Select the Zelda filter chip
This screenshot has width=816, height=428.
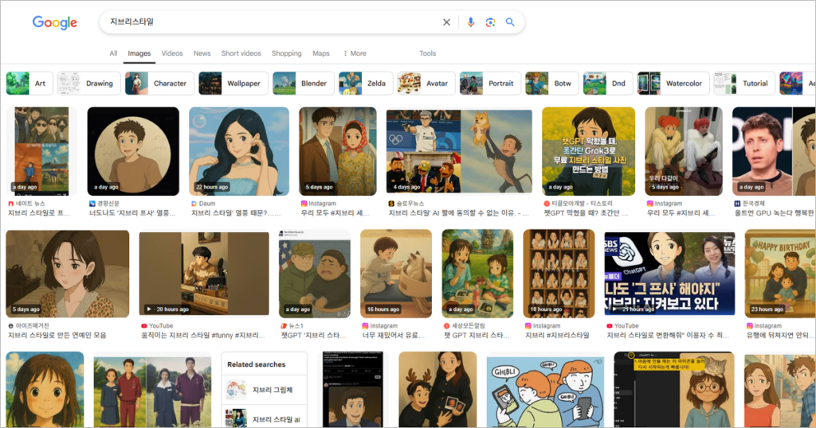[x=365, y=83]
